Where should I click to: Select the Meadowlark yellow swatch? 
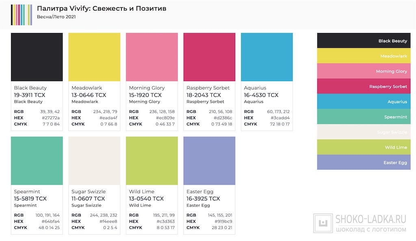pyautogui.click(x=94, y=57)
